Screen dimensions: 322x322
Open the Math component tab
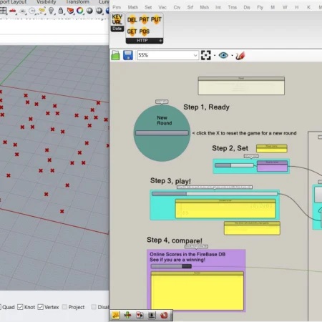click(x=133, y=7)
